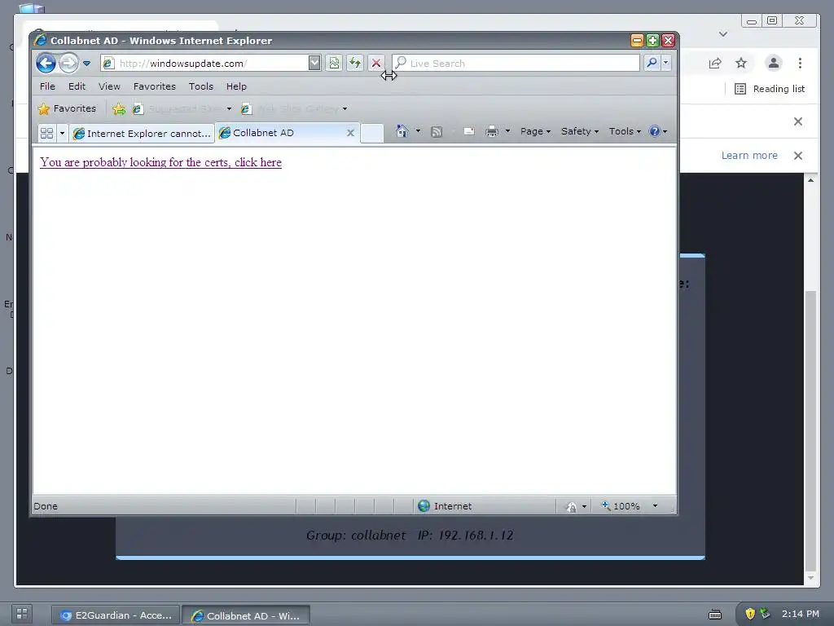Open the View menu

tap(109, 86)
